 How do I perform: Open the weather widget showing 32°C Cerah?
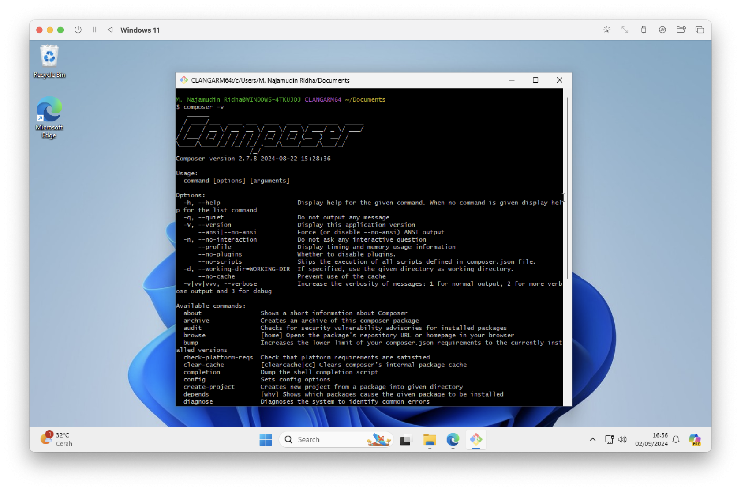click(x=56, y=439)
